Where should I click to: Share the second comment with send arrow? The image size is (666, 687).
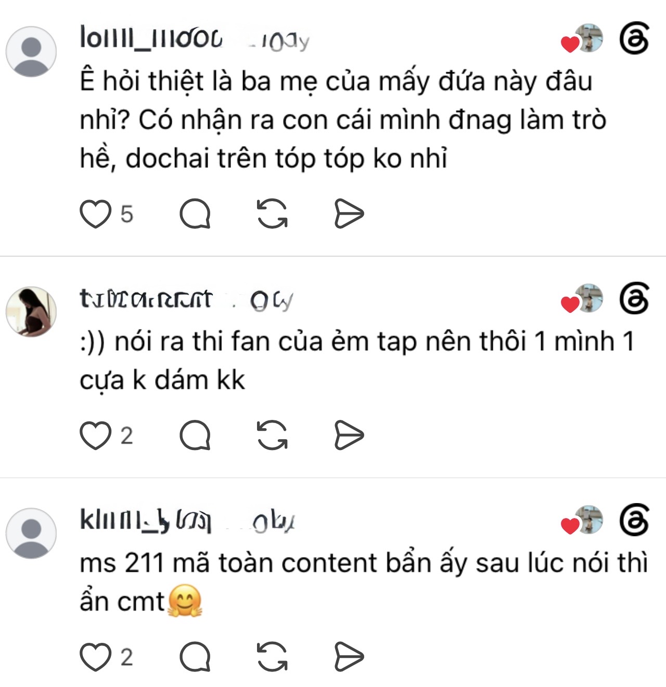[349, 435]
